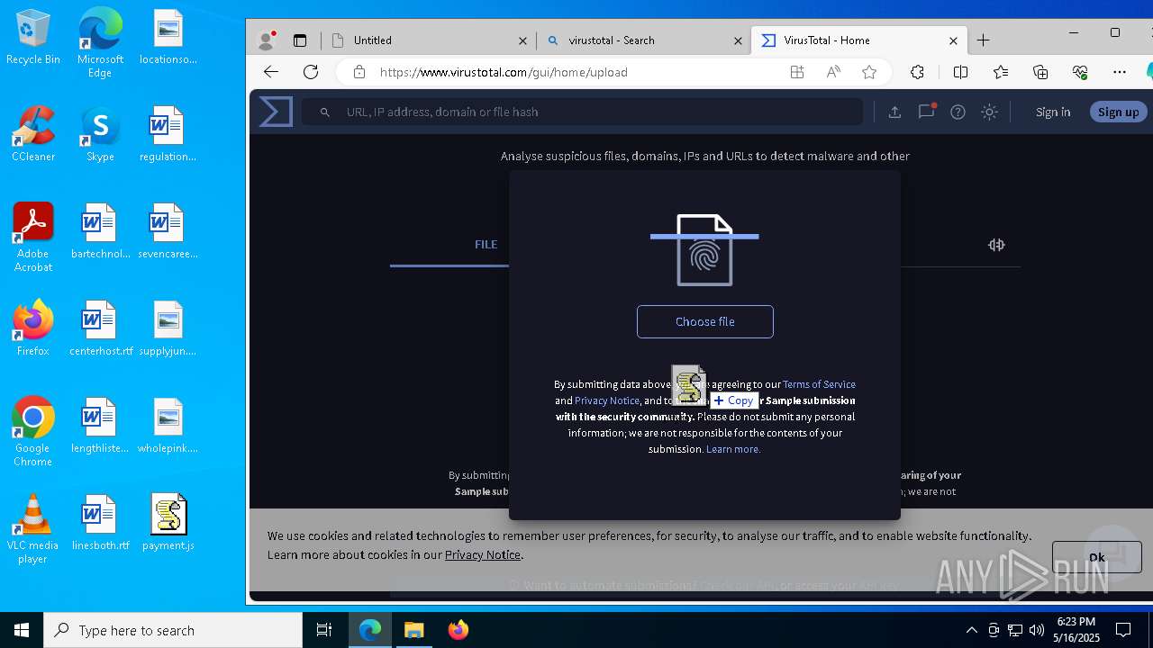Click the browser address bar URL
The image size is (1153, 648).
point(504,72)
